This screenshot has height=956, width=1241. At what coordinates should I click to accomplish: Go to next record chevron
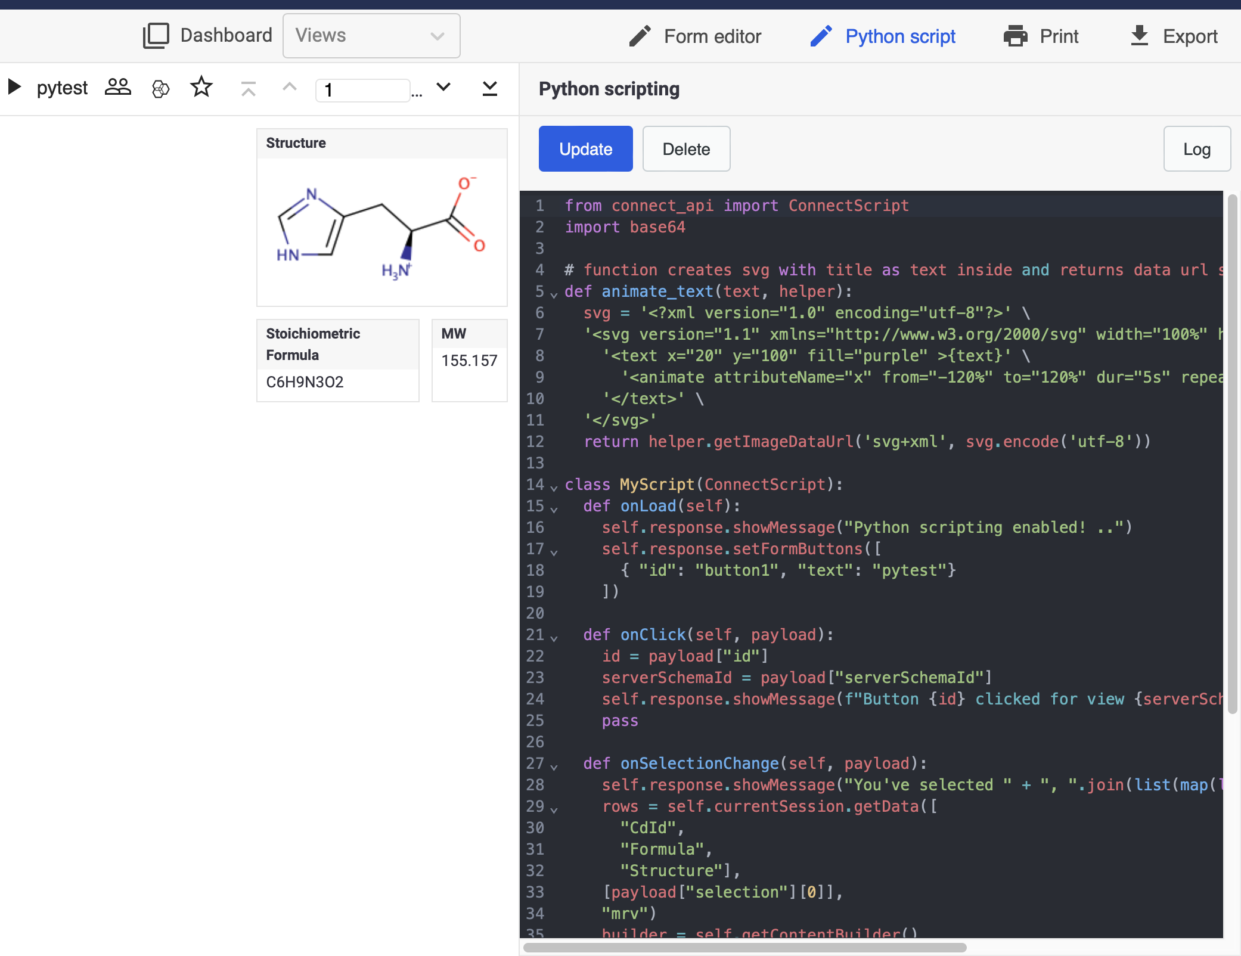pyautogui.click(x=443, y=88)
